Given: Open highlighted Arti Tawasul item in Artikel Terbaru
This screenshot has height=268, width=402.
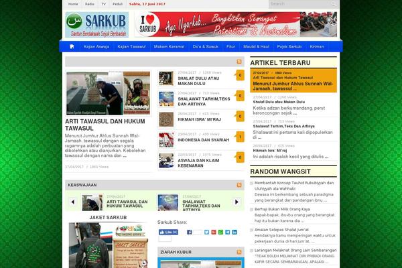Looking at the screenshot, I should pyautogui.click(x=293, y=80).
